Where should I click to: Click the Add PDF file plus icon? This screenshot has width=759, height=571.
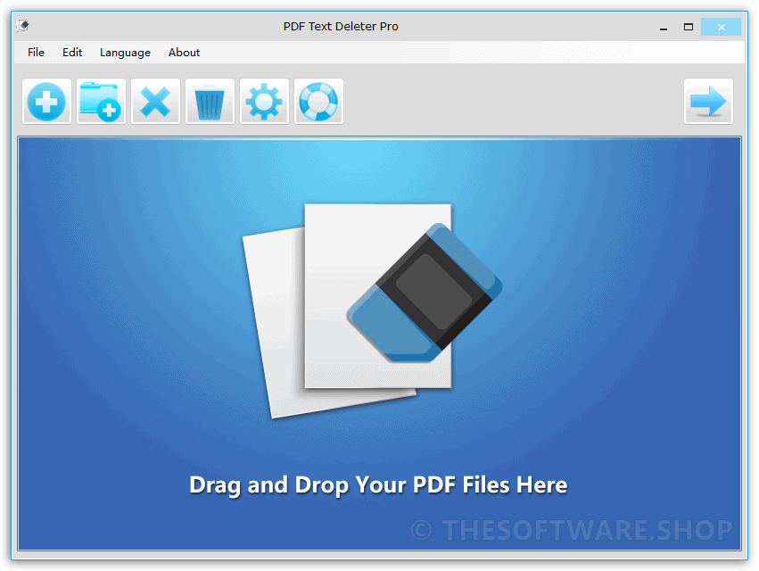coord(47,102)
